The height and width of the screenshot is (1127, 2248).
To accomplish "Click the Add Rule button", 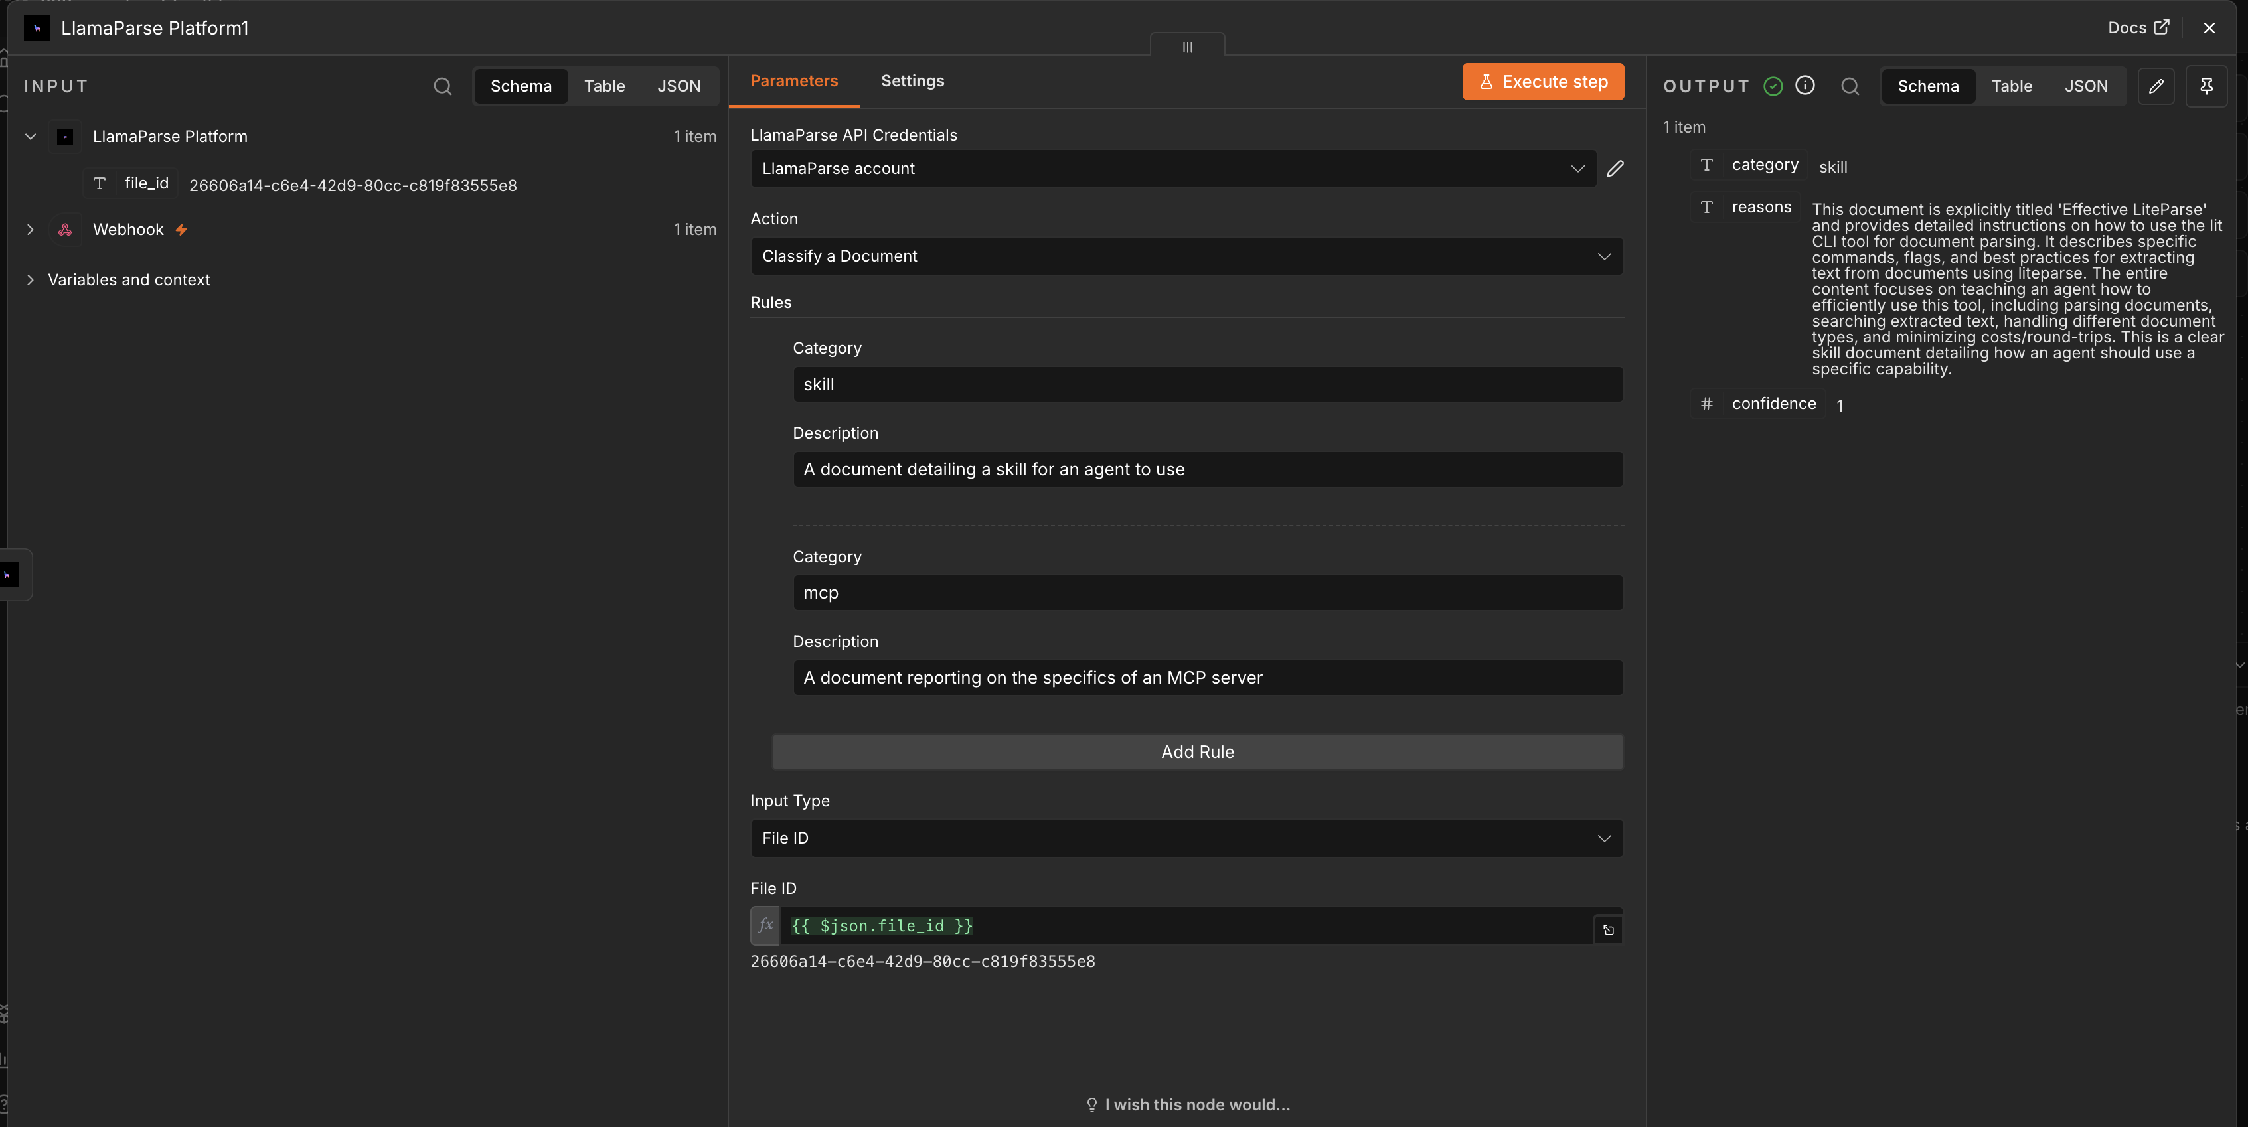I will [1197, 752].
